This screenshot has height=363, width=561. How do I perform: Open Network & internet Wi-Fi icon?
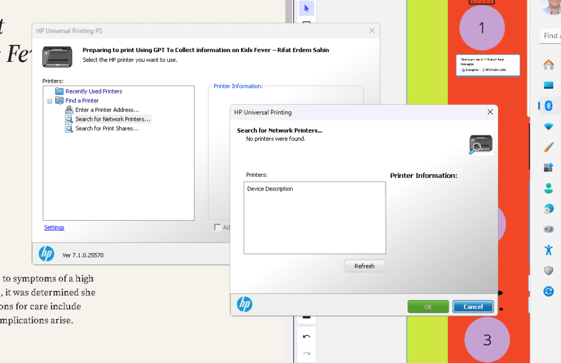548,126
